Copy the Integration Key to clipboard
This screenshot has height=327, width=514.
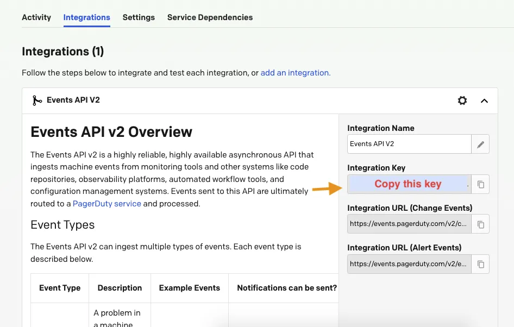[x=480, y=185]
